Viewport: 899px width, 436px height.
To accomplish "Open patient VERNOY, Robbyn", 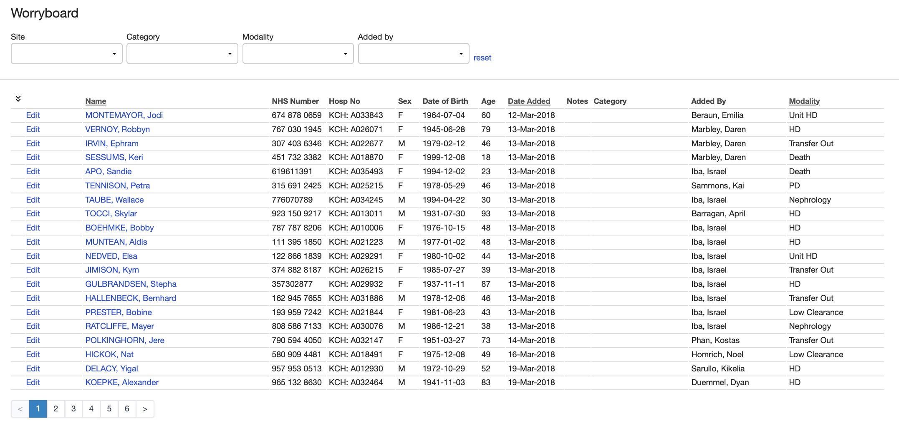I will (x=117, y=130).
